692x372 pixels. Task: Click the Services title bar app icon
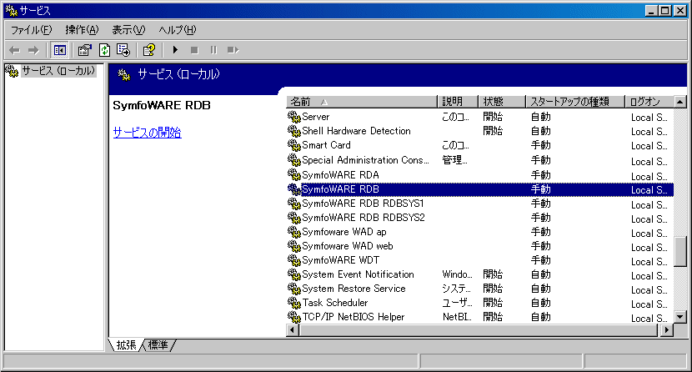coord(11,10)
